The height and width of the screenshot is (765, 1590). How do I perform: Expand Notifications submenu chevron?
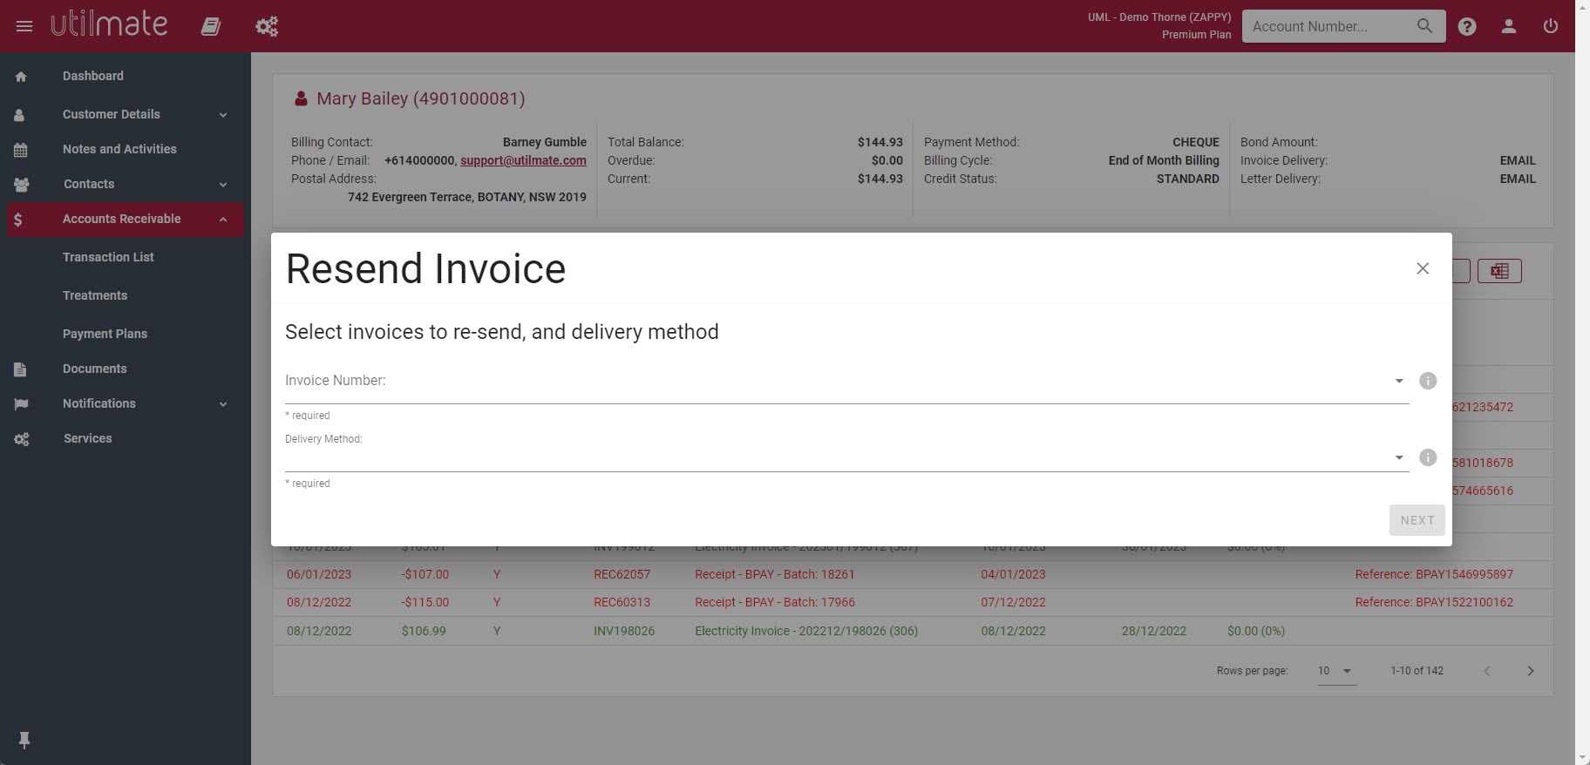pos(223,404)
